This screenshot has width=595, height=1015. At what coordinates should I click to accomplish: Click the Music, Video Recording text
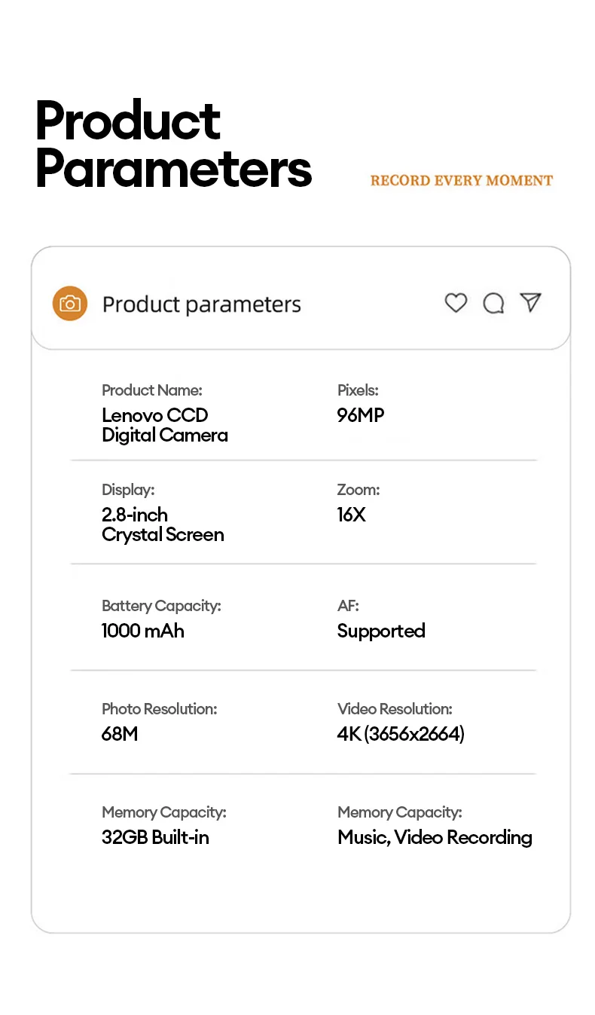[x=435, y=837]
